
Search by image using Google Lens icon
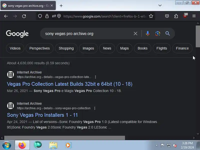[x=158, y=33]
